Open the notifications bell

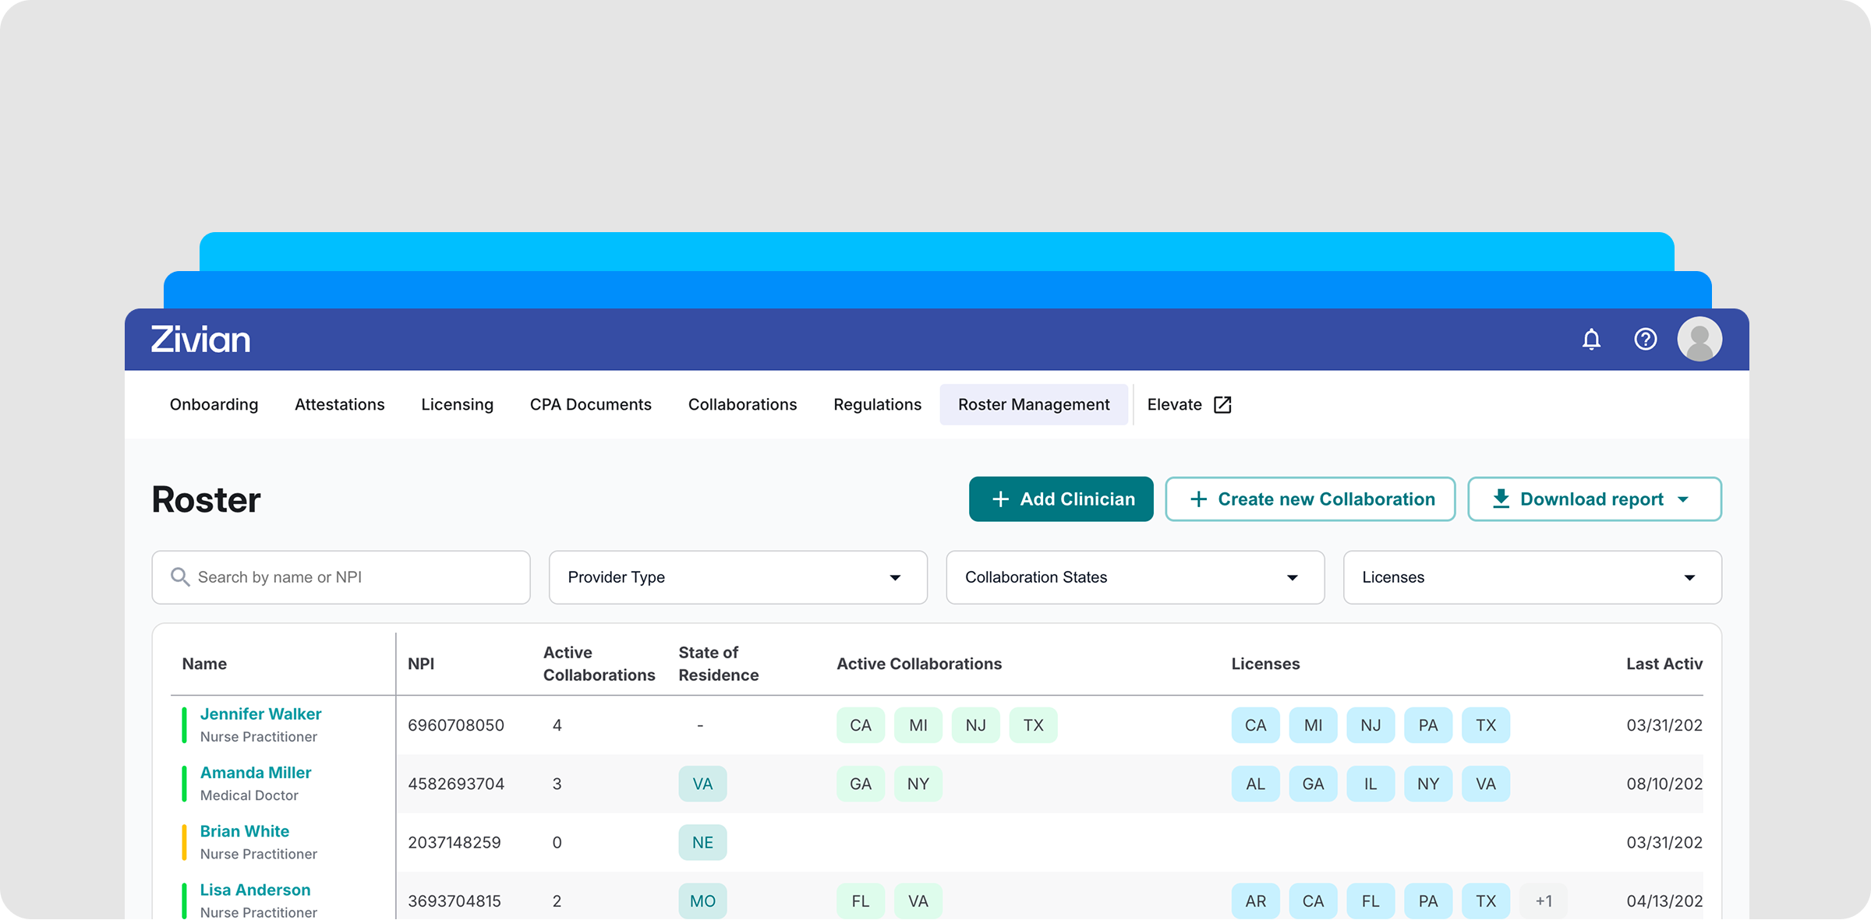[x=1591, y=340]
